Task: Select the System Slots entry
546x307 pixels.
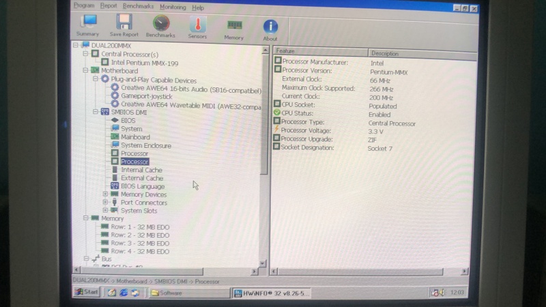Action: 139,211
